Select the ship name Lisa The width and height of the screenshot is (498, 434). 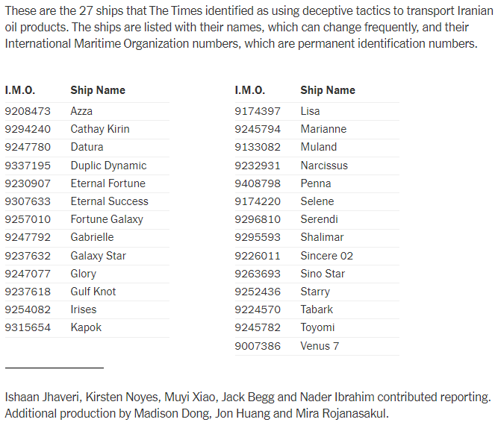tap(310, 111)
